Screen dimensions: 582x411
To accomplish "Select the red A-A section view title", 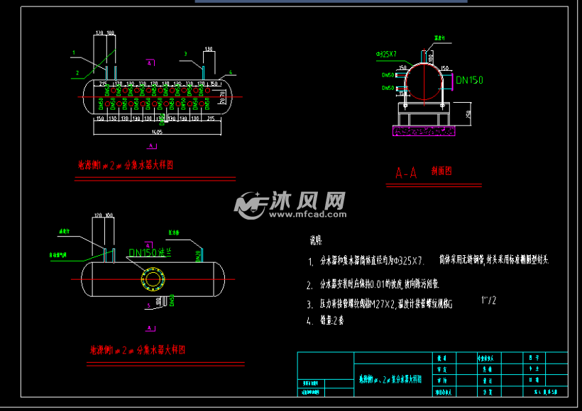I will [x=406, y=172].
